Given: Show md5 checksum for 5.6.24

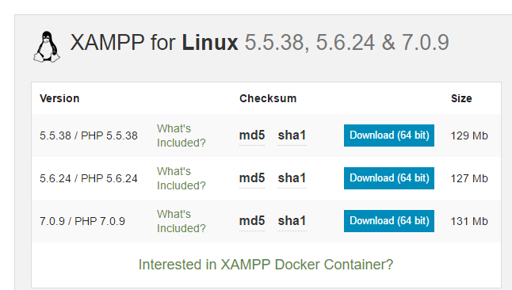Looking at the screenshot, I should pyautogui.click(x=252, y=178).
